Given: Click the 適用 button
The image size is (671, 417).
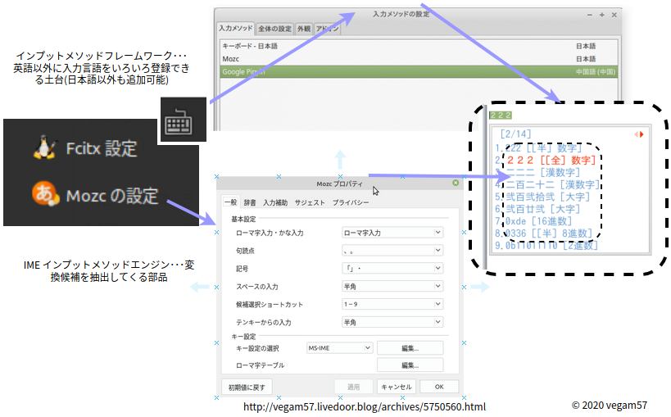Looking at the screenshot, I should [x=353, y=387].
